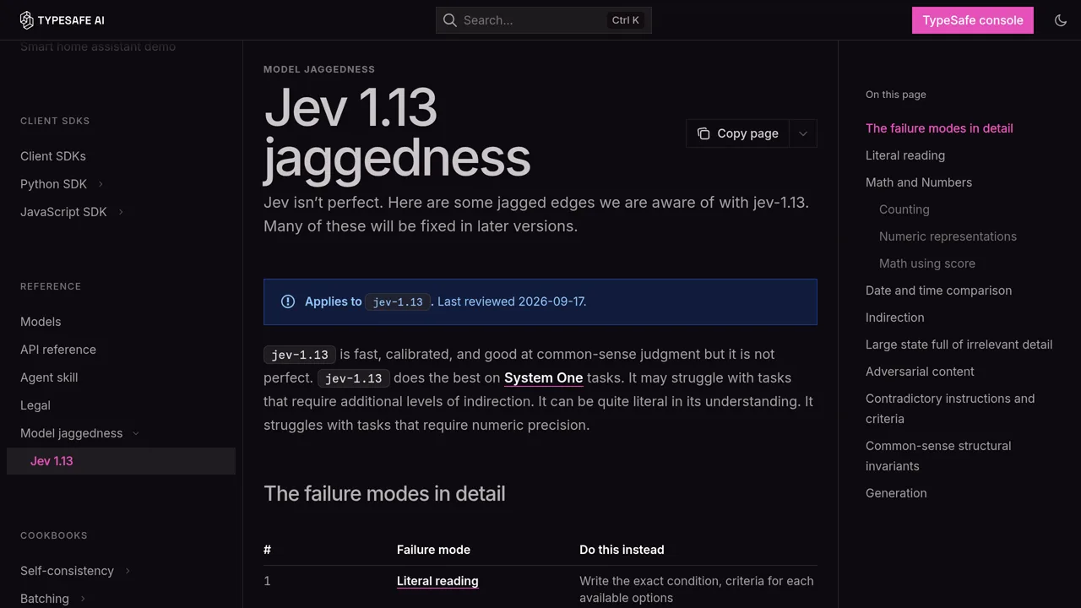Screen dimensions: 1081x608
Task: Open the API reference page
Action: pyautogui.click(x=58, y=350)
